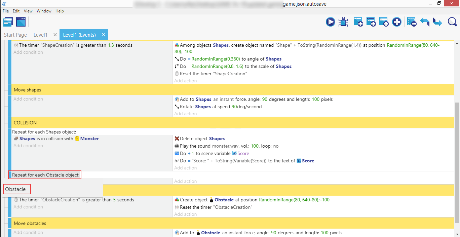Image resolution: width=460 pixels, height=237 pixels.
Task: Redo the last undone change
Action: [x=437, y=22]
